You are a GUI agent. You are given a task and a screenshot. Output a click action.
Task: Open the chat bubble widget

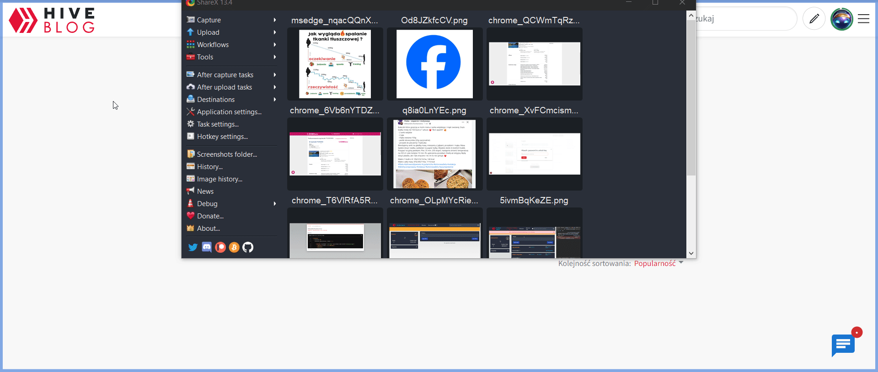click(843, 345)
